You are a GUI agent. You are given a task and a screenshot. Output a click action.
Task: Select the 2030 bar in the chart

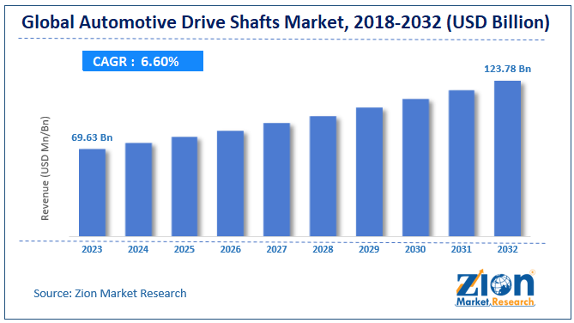click(x=415, y=168)
